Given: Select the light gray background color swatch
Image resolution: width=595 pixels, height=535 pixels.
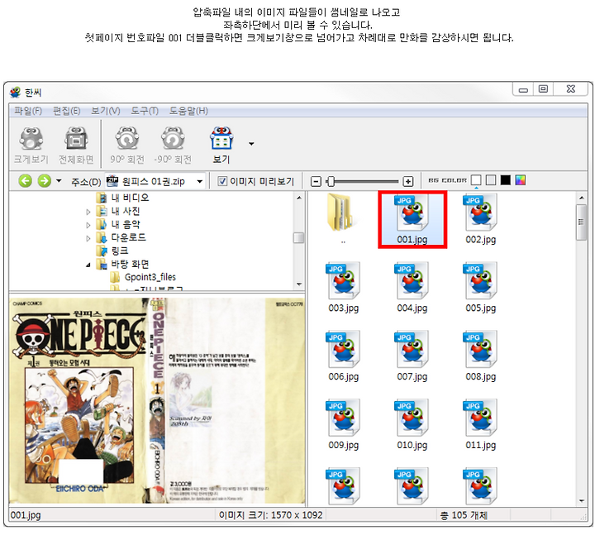Looking at the screenshot, I should coord(491,180).
